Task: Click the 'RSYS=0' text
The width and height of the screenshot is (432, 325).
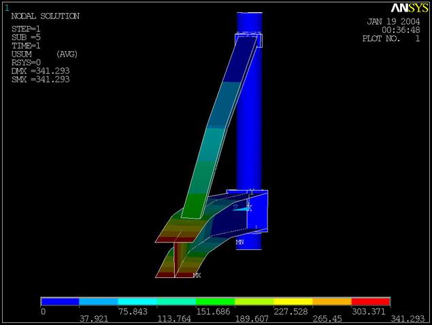Action: pyautogui.click(x=26, y=63)
